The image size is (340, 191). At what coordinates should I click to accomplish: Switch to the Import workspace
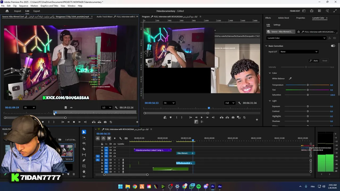click(18, 11)
